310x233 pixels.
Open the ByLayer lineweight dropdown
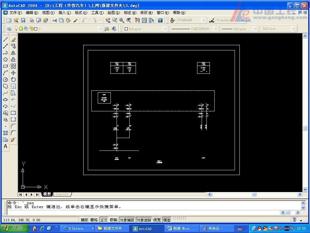(x=255, y=29)
